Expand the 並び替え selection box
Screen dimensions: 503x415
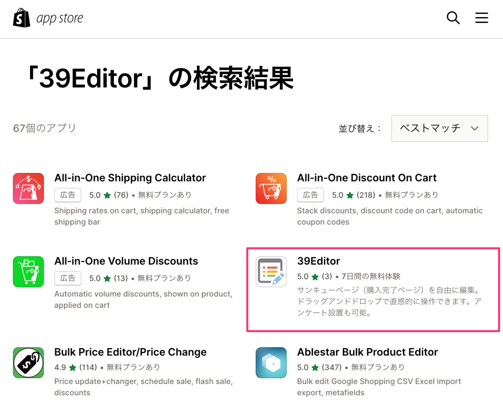click(439, 128)
